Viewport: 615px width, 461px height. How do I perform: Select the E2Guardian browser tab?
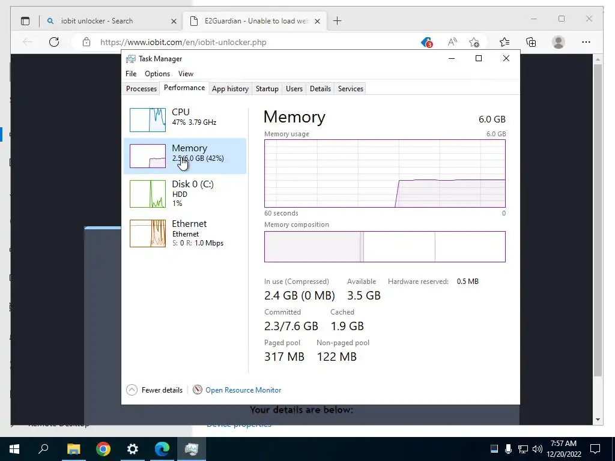[254, 21]
